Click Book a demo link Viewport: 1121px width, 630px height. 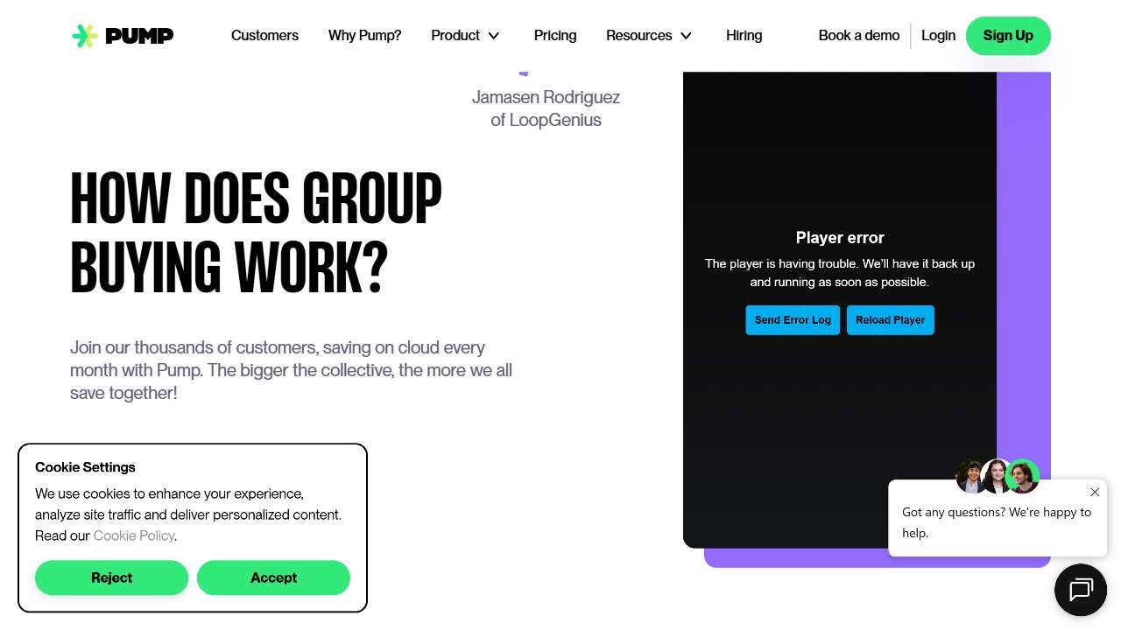(x=859, y=36)
